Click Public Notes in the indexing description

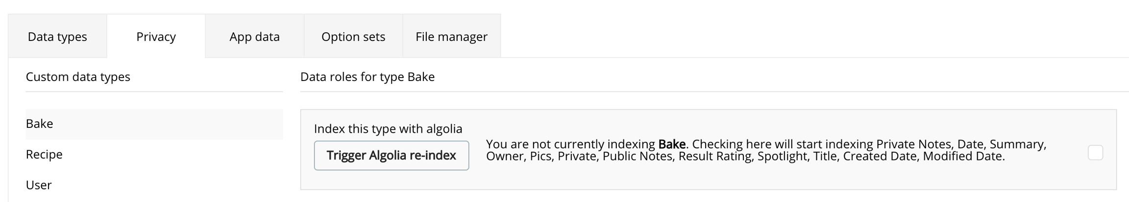click(637, 157)
